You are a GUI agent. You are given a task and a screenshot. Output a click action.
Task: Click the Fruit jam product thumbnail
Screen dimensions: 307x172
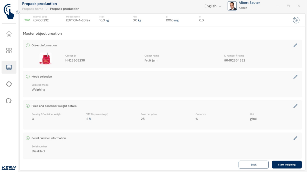tap(45, 58)
